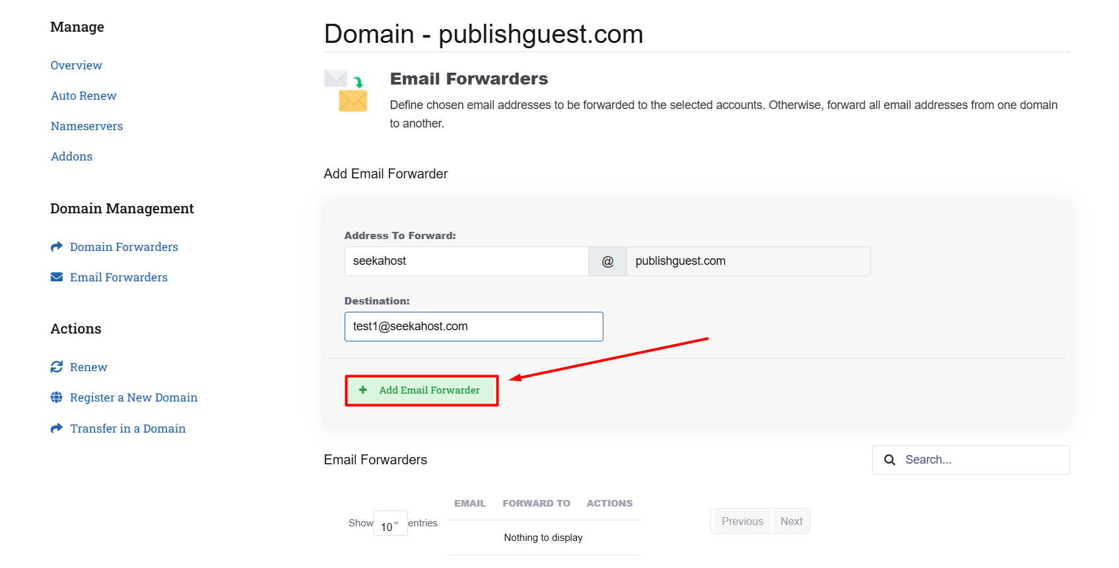Open Register a New Domain link
The width and height of the screenshot is (1119, 568).
(133, 398)
